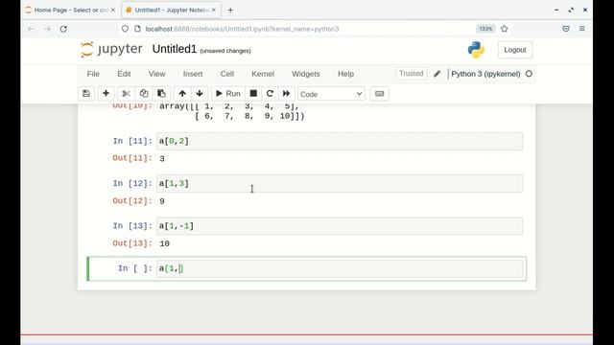The width and height of the screenshot is (614, 345).
Task: Open the Insert menu
Action: pos(193,74)
